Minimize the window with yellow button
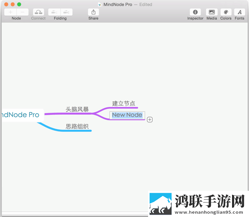249x217 pixels. [13, 4]
